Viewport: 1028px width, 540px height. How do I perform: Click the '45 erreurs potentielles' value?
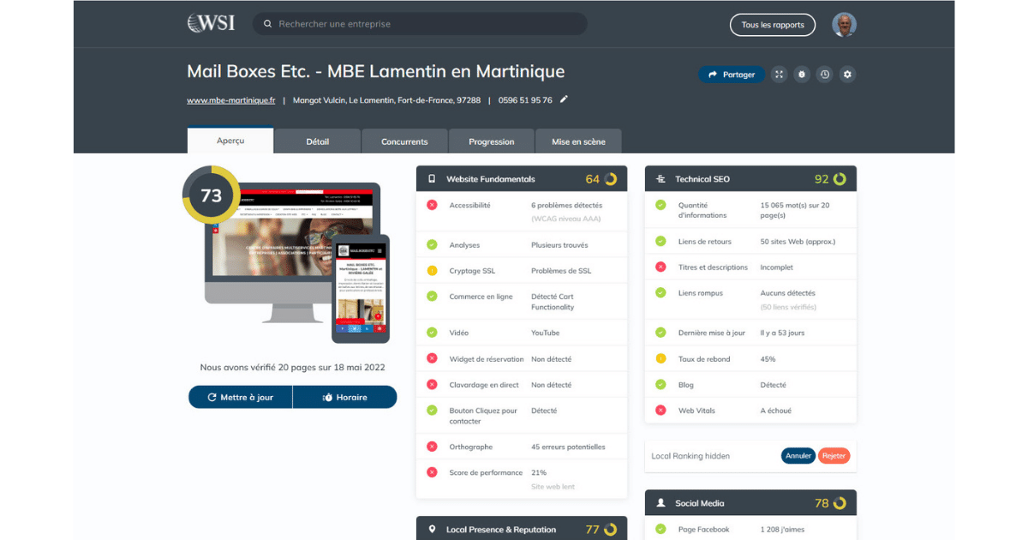(568, 447)
